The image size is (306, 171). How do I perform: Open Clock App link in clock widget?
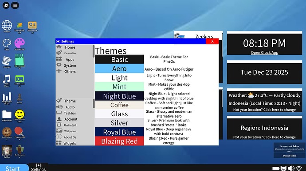click(x=264, y=53)
